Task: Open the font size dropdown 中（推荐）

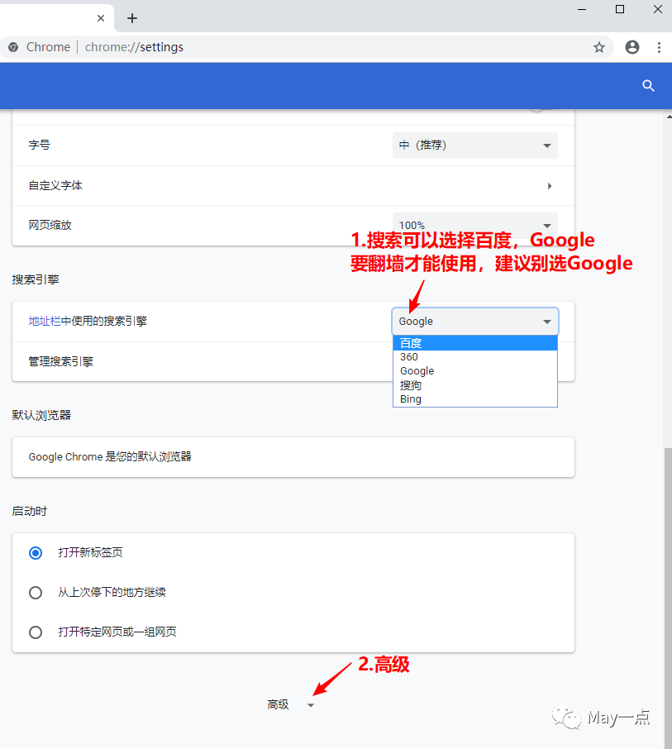Action: 474,146
